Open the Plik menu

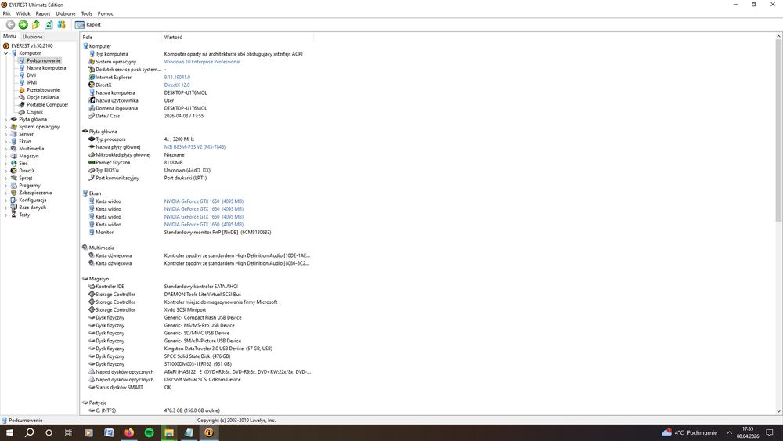coord(6,13)
